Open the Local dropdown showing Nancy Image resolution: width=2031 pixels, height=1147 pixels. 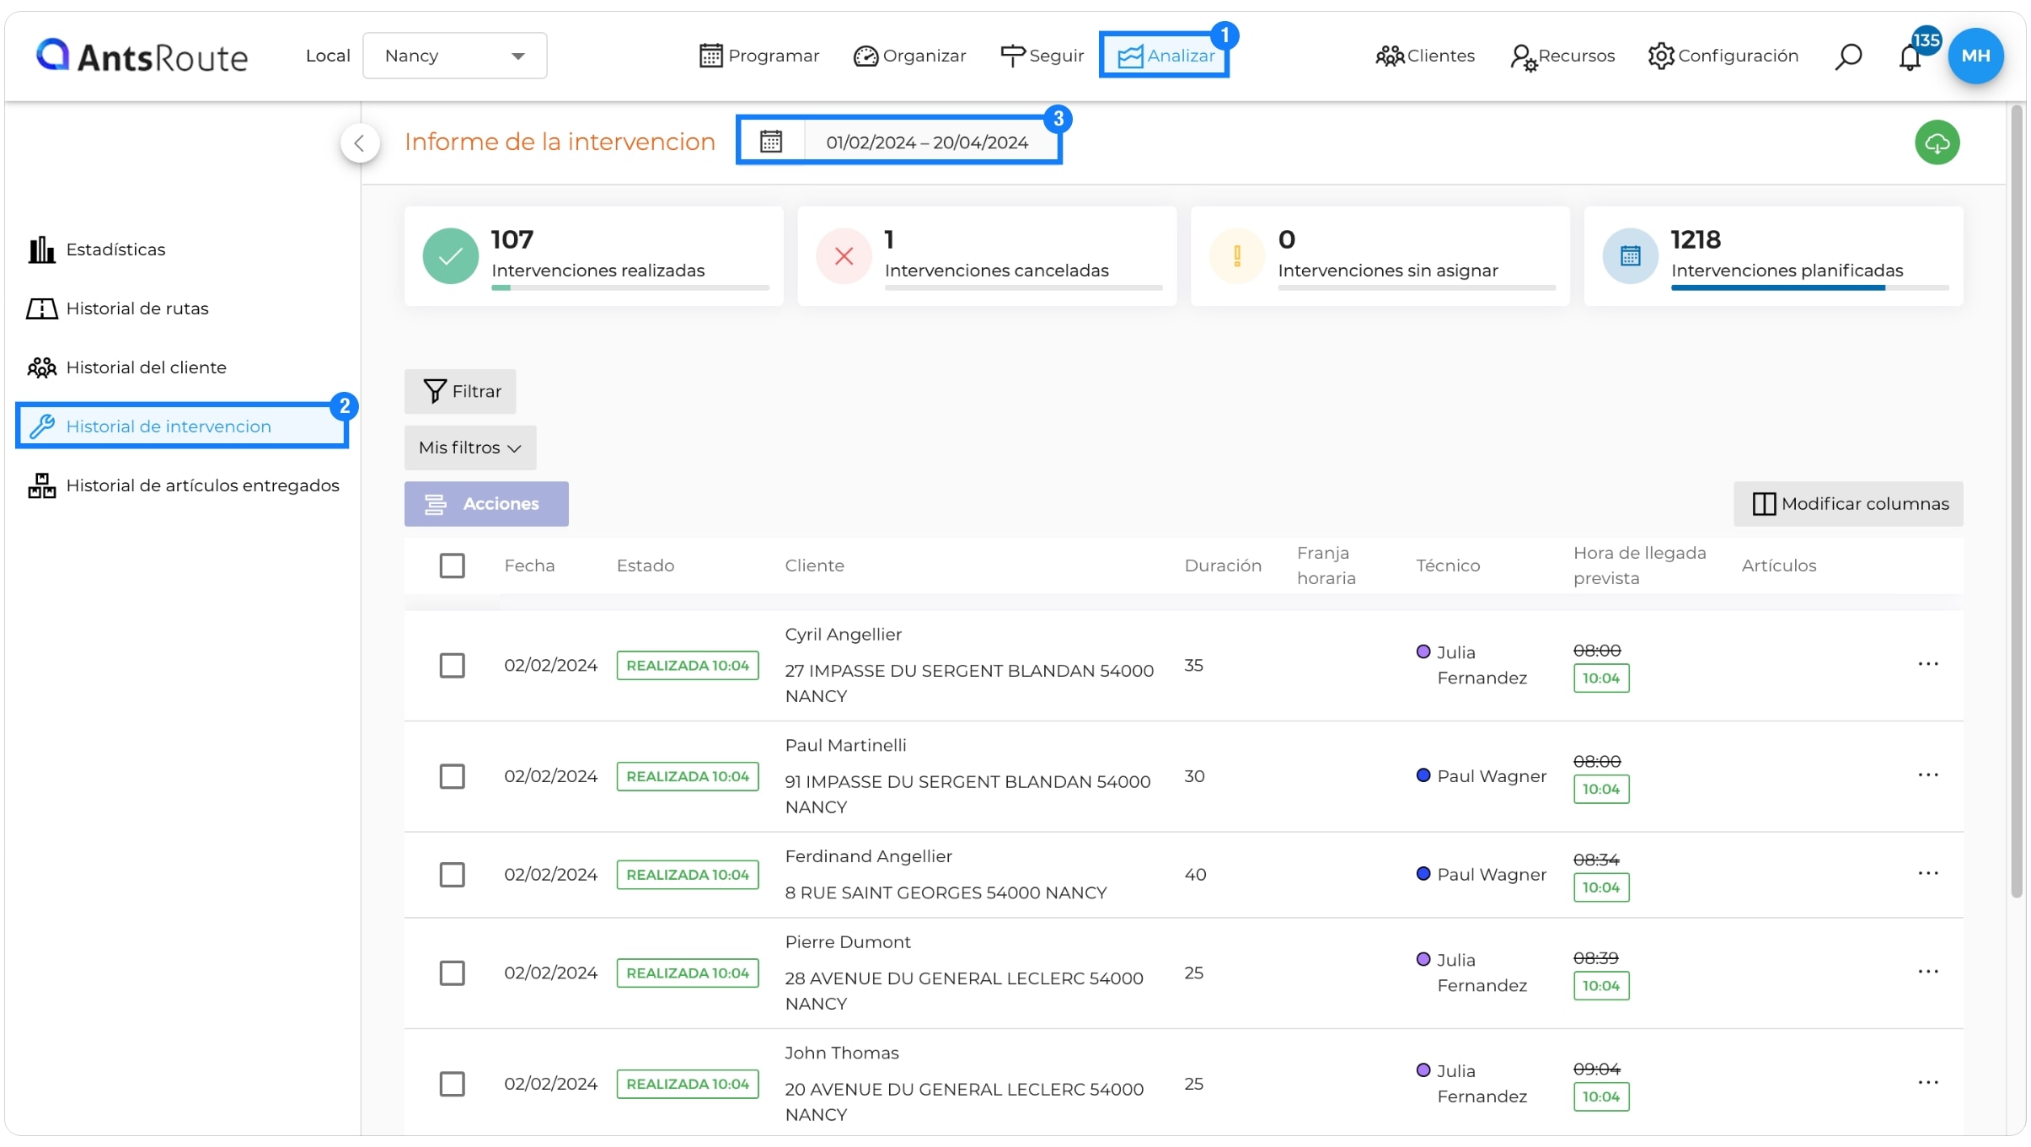[455, 56]
